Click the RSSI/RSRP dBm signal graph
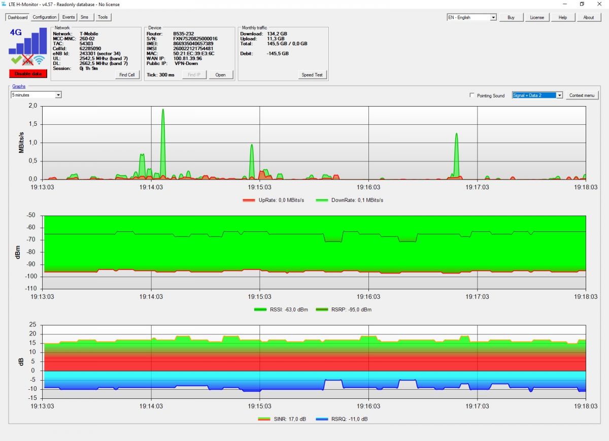 (x=315, y=252)
